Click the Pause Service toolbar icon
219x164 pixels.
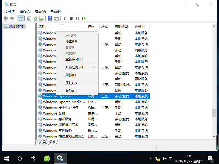click(77, 18)
